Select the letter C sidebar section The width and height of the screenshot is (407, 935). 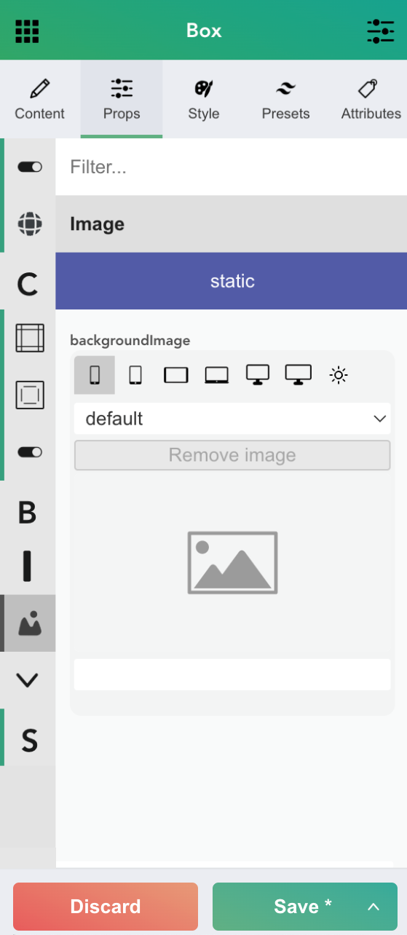coord(28,284)
